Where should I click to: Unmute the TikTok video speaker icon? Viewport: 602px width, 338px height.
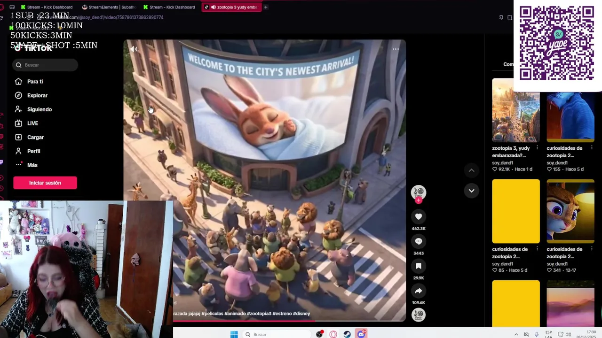click(x=134, y=49)
